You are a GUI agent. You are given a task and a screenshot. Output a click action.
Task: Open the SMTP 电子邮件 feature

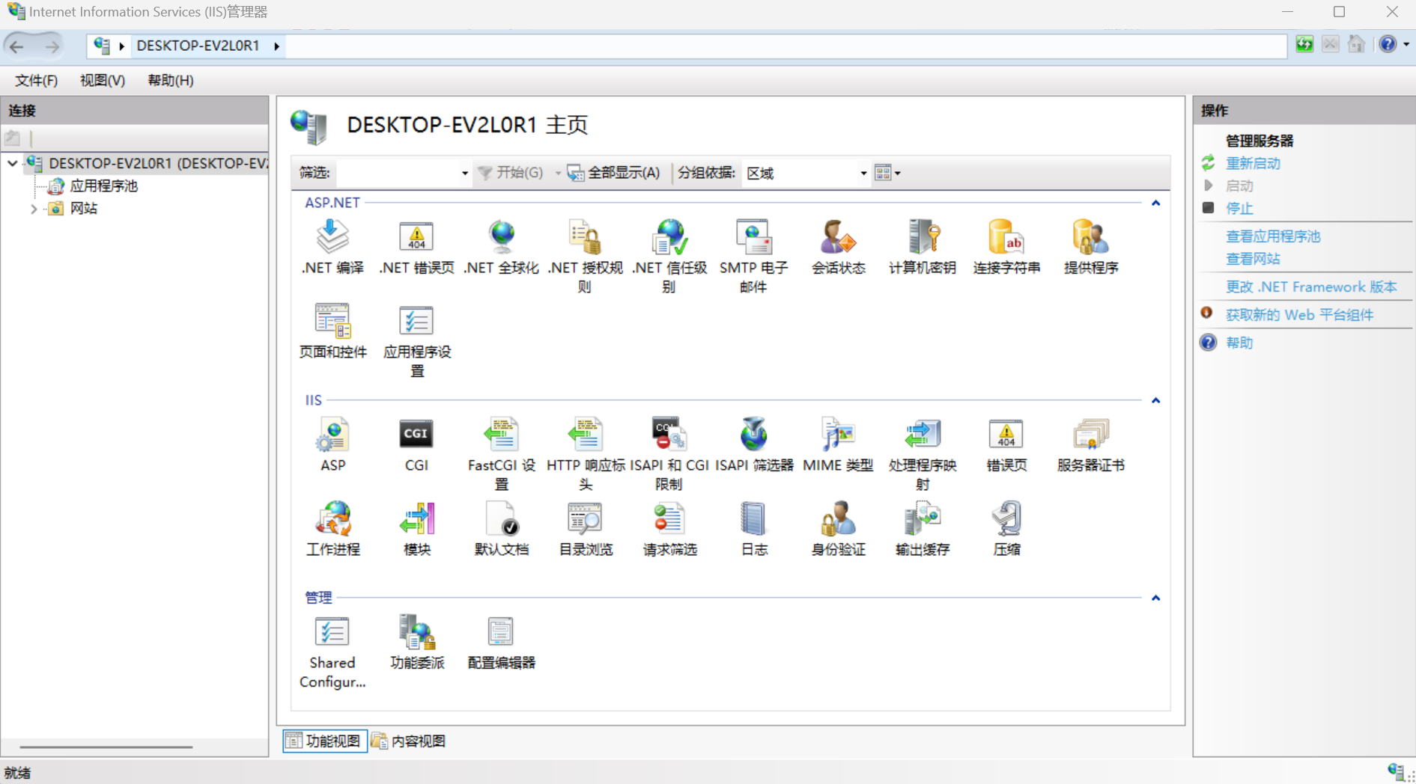click(x=753, y=257)
